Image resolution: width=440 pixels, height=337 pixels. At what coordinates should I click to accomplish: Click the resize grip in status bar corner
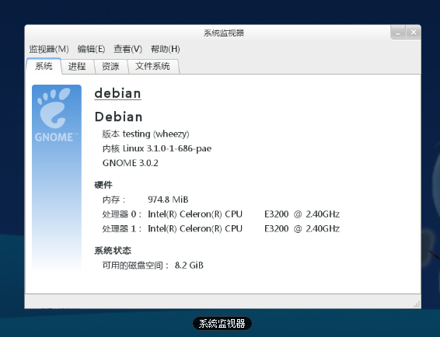(417, 304)
